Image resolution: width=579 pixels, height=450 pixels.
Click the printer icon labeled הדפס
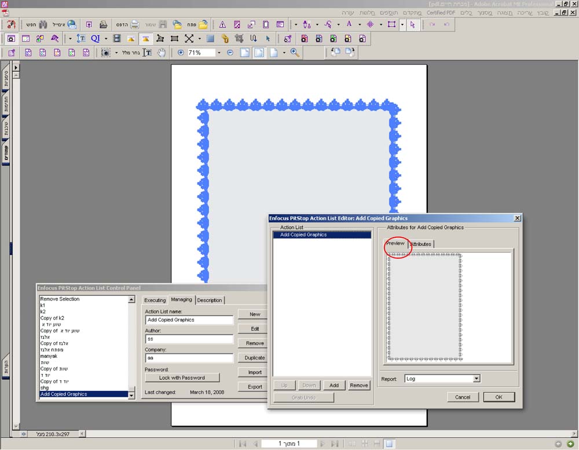134,25
